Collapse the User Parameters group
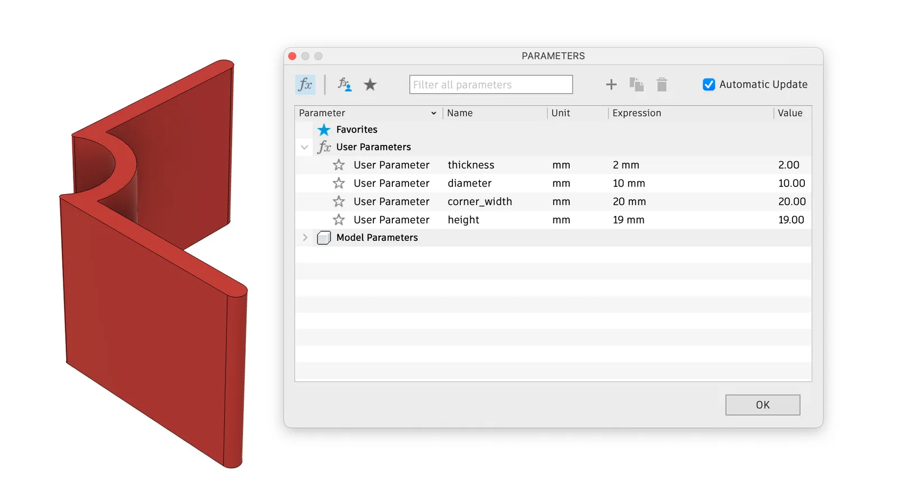Image resolution: width=898 pixels, height=499 pixels. point(304,147)
